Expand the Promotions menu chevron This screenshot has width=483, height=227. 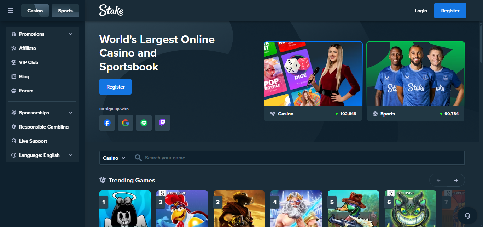tap(71, 34)
